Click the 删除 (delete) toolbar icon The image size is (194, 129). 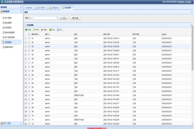42,30
